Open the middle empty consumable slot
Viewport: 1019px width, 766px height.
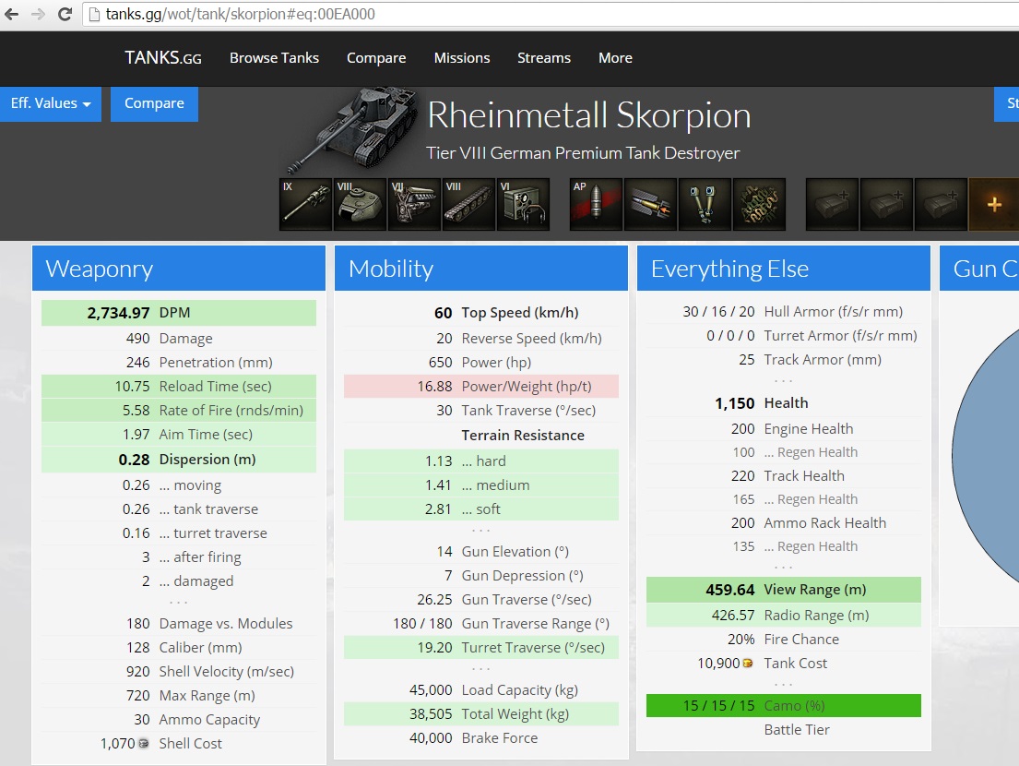[x=886, y=204]
